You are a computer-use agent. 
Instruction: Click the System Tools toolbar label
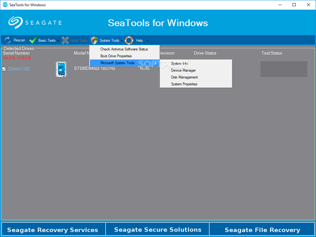[109, 40]
